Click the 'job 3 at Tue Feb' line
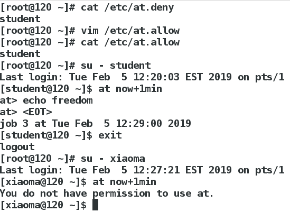The image size is (290, 212). click(96, 124)
